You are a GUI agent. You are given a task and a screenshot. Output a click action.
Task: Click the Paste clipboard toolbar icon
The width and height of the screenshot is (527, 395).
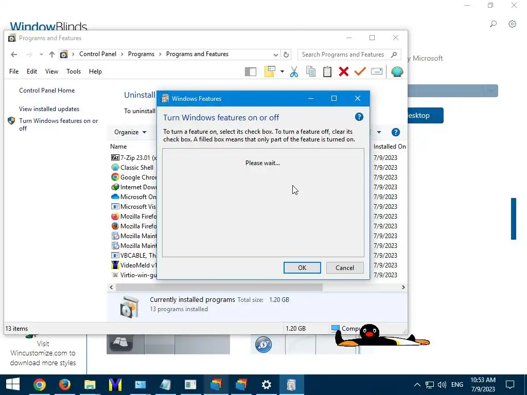coord(327,71)
